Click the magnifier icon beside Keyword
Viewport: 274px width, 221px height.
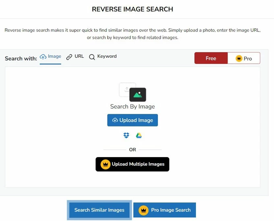(x=92, y=57)
